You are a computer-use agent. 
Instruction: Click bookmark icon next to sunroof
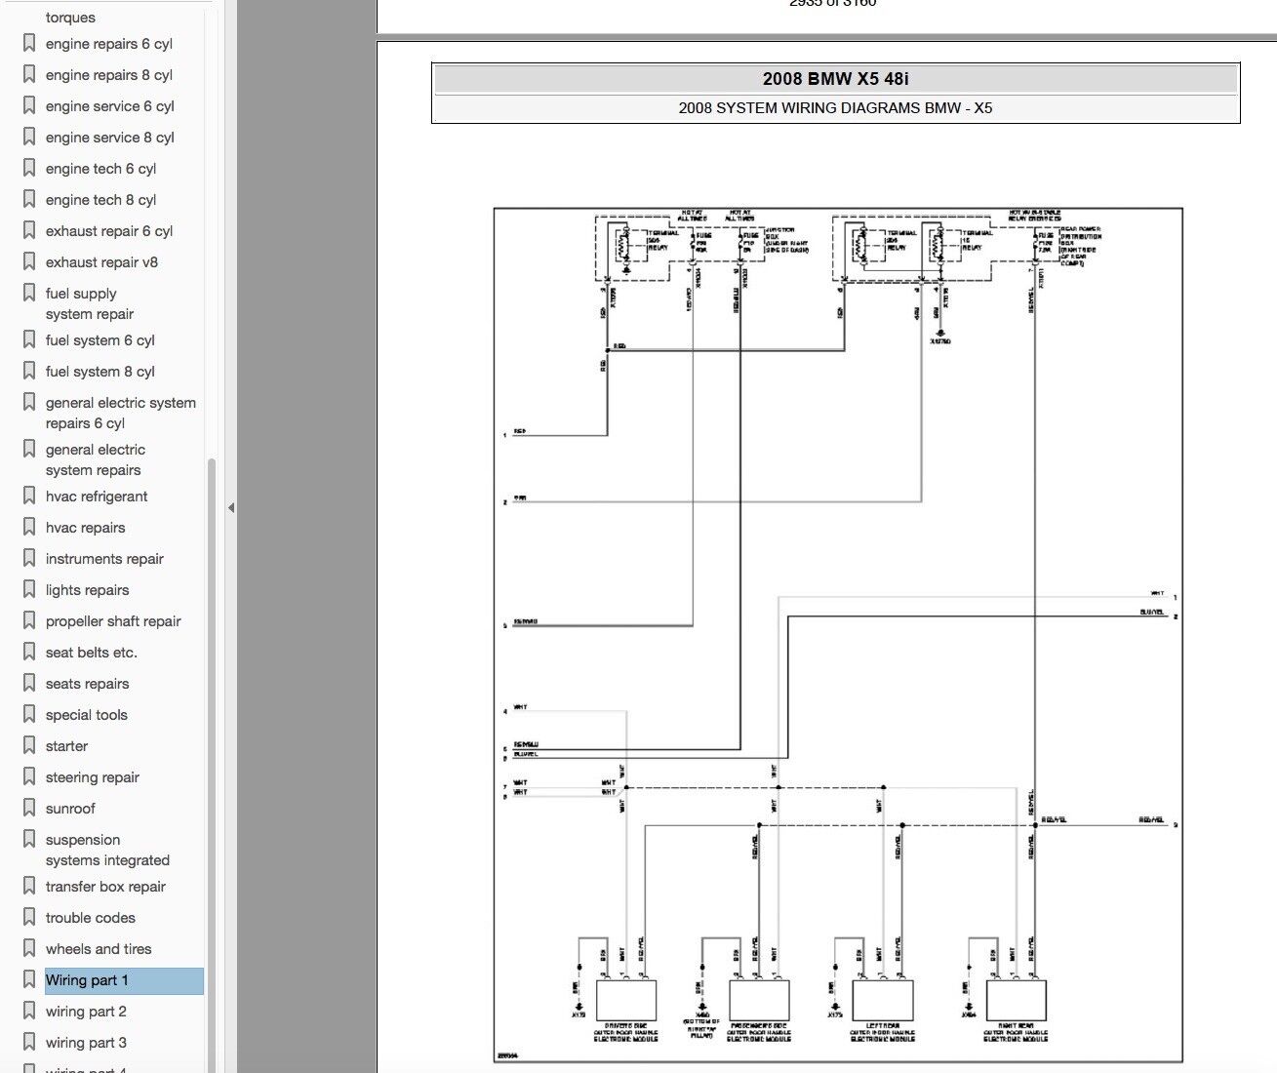(29, 808)
